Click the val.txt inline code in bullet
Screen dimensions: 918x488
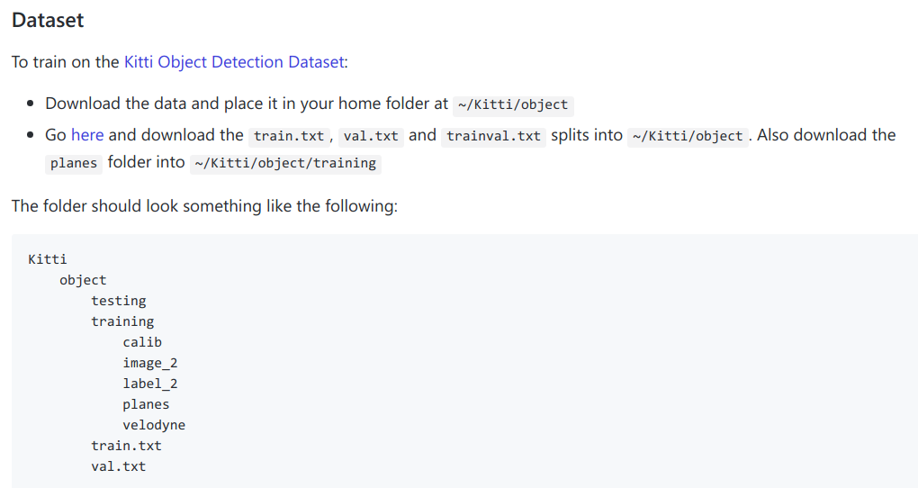click(x=371, y=137)
